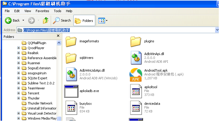Expand the Windows Media Player node
Screen dimensions: 219x124
18,118
